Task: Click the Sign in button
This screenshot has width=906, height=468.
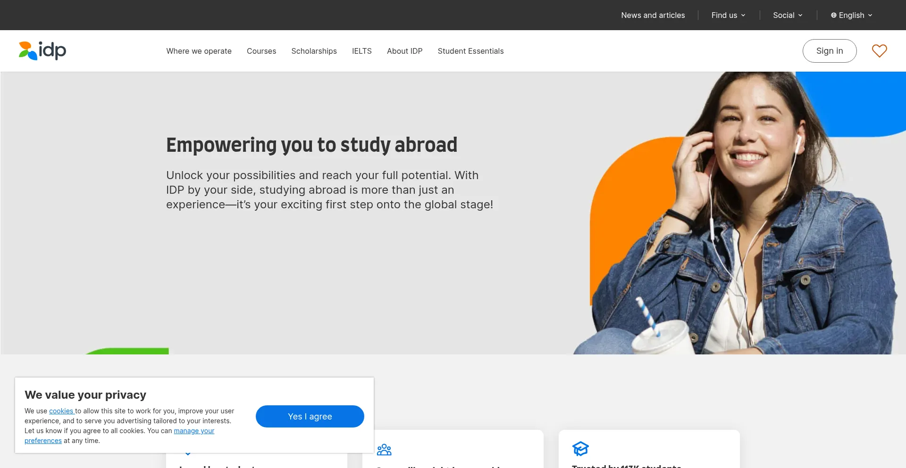Action: pos(830,51)
